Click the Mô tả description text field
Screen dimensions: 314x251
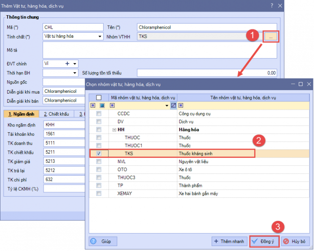(159, 51)
